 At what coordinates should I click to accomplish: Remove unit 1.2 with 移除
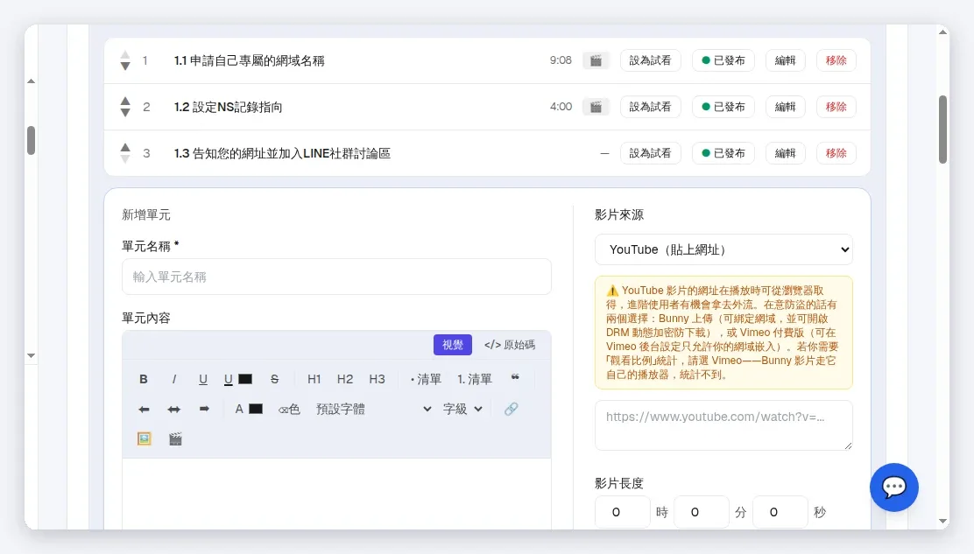[x=836, y=107]
